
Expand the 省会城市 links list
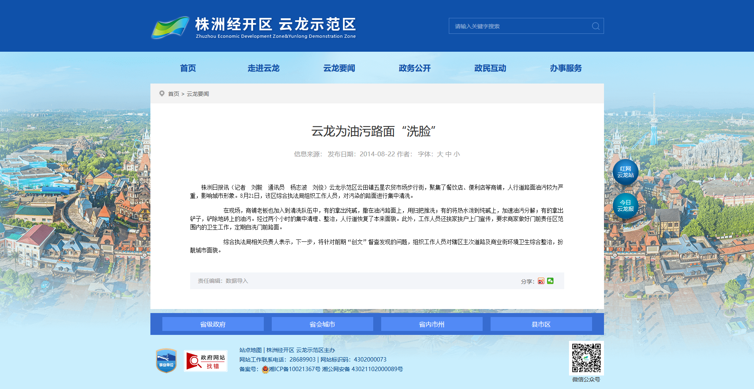(322, 324)
